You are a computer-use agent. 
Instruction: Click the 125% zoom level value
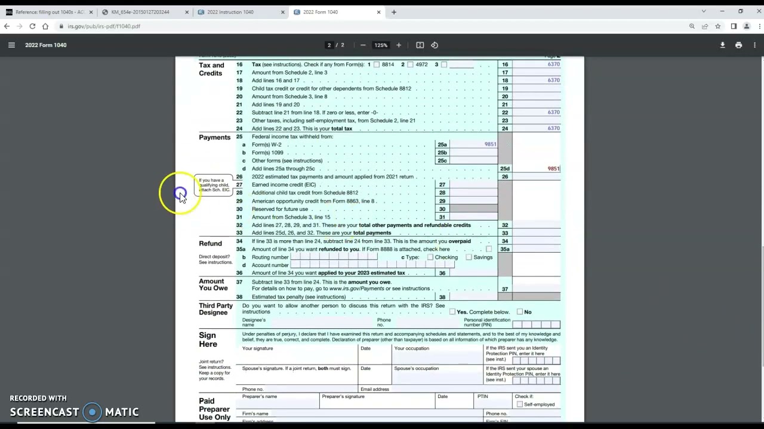[381, 45]
